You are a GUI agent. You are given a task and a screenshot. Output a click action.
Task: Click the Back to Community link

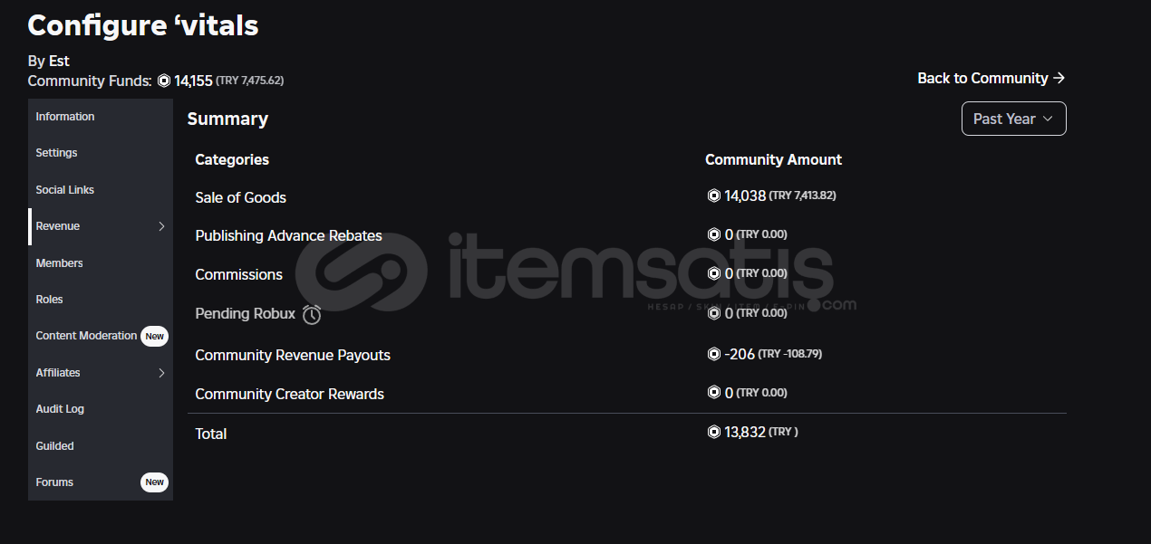pos(991,79)
